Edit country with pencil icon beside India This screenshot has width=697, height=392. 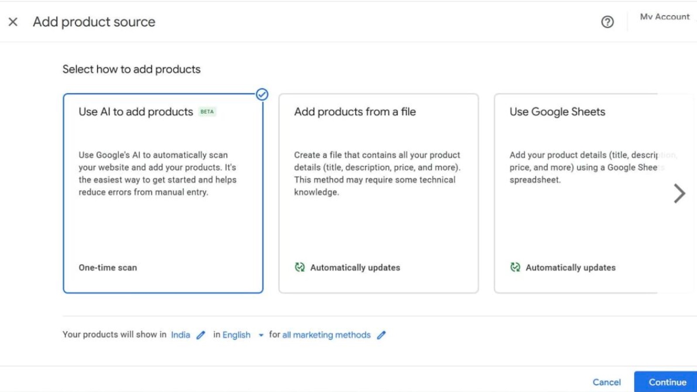201,335
